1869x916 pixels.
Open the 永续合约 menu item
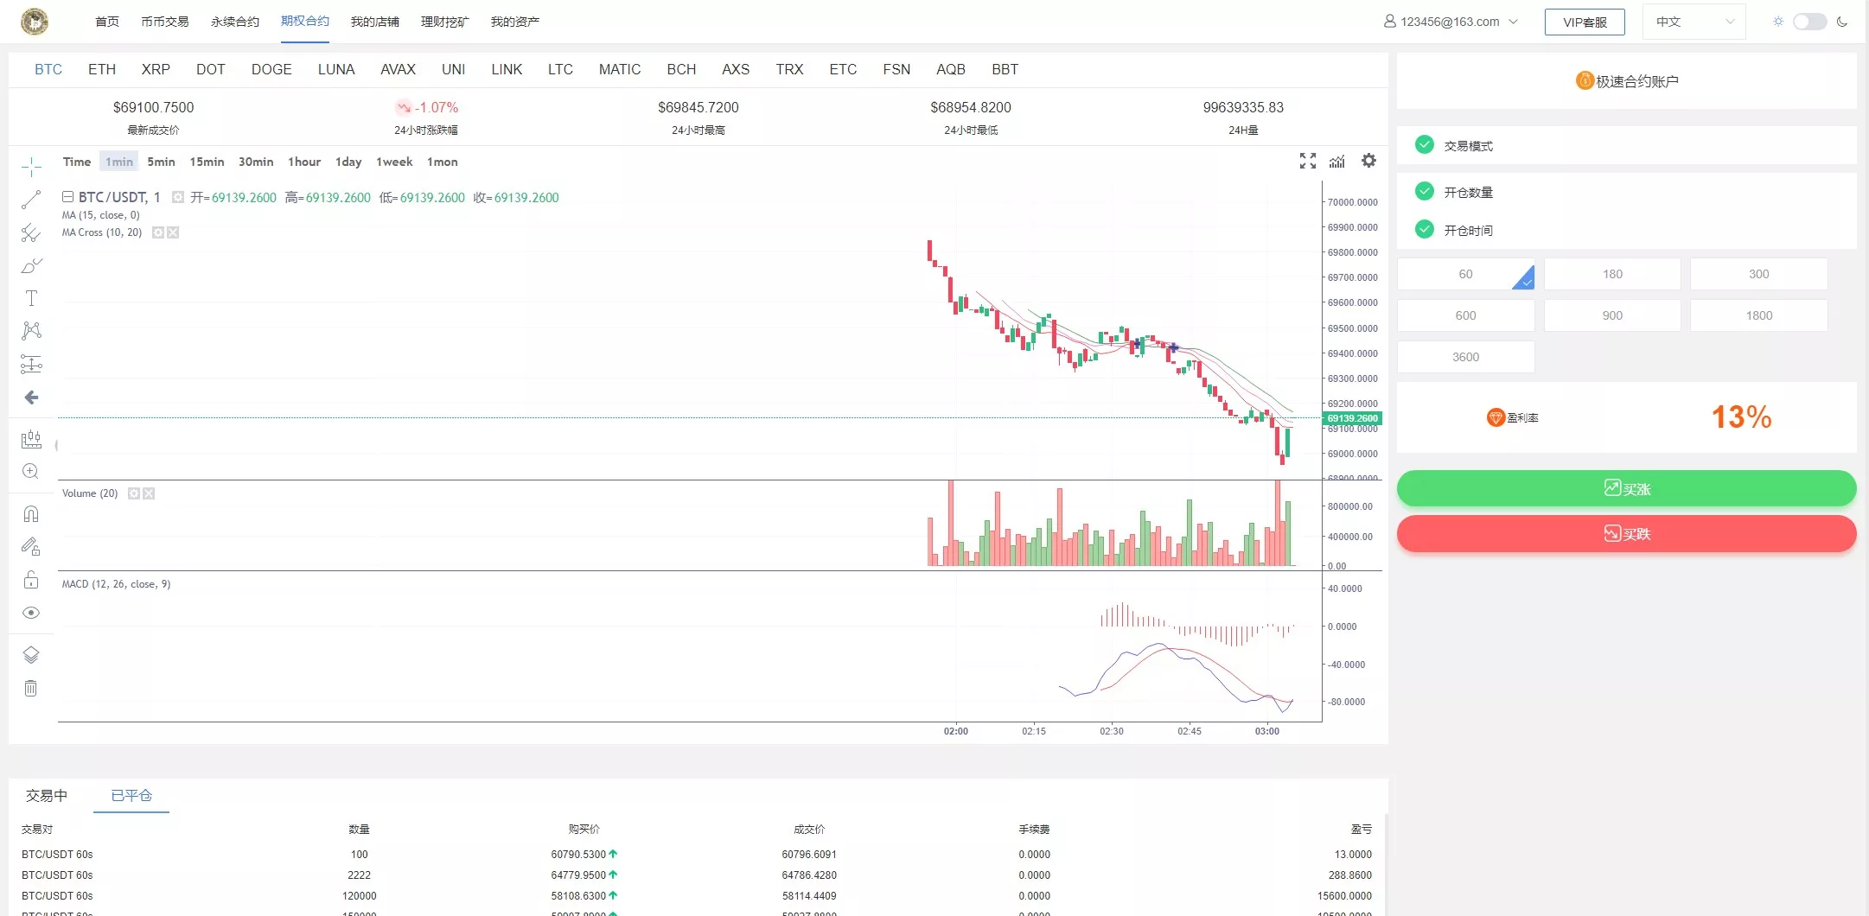point(234,22)
